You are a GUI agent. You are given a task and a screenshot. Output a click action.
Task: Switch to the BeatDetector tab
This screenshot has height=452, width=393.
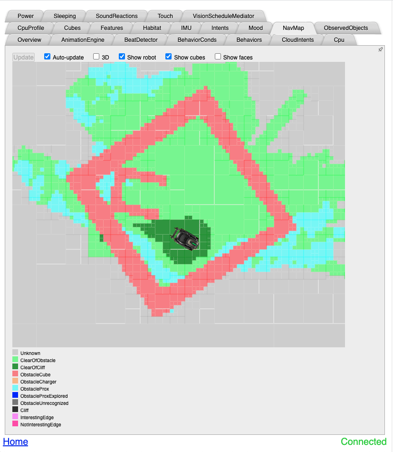tap(140, 40)
